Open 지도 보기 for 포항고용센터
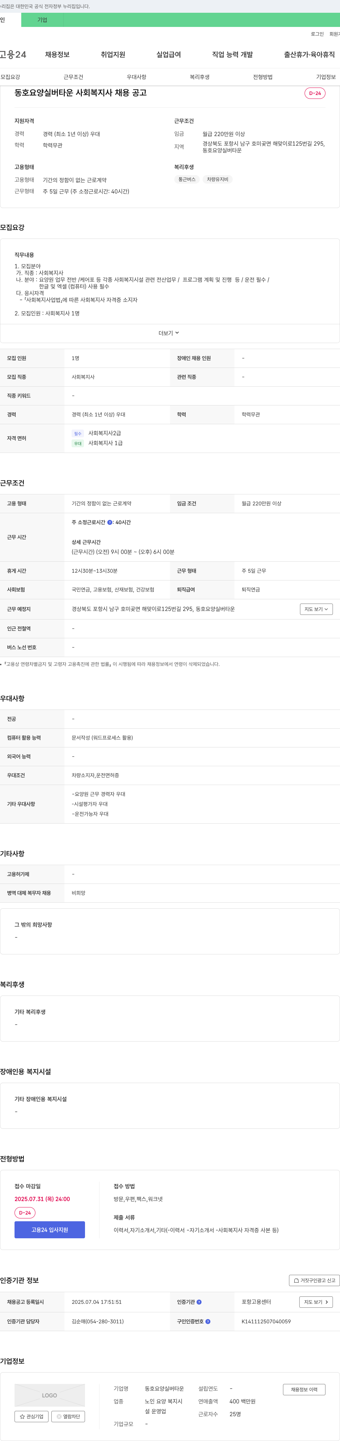 point(317,1302)
